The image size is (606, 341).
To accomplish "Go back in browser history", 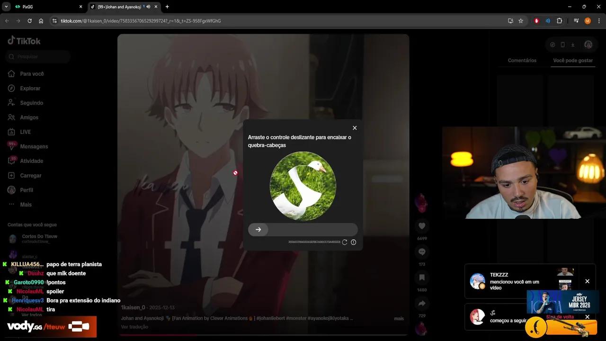I will coord(7,21).
